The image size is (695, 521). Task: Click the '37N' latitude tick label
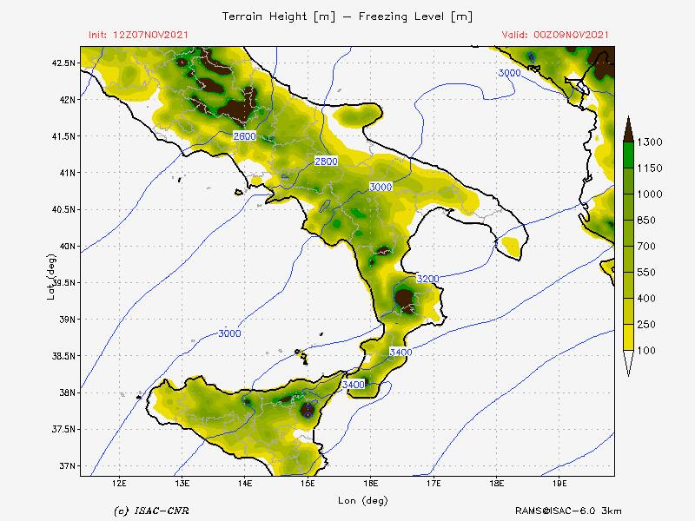coord(68,465)
